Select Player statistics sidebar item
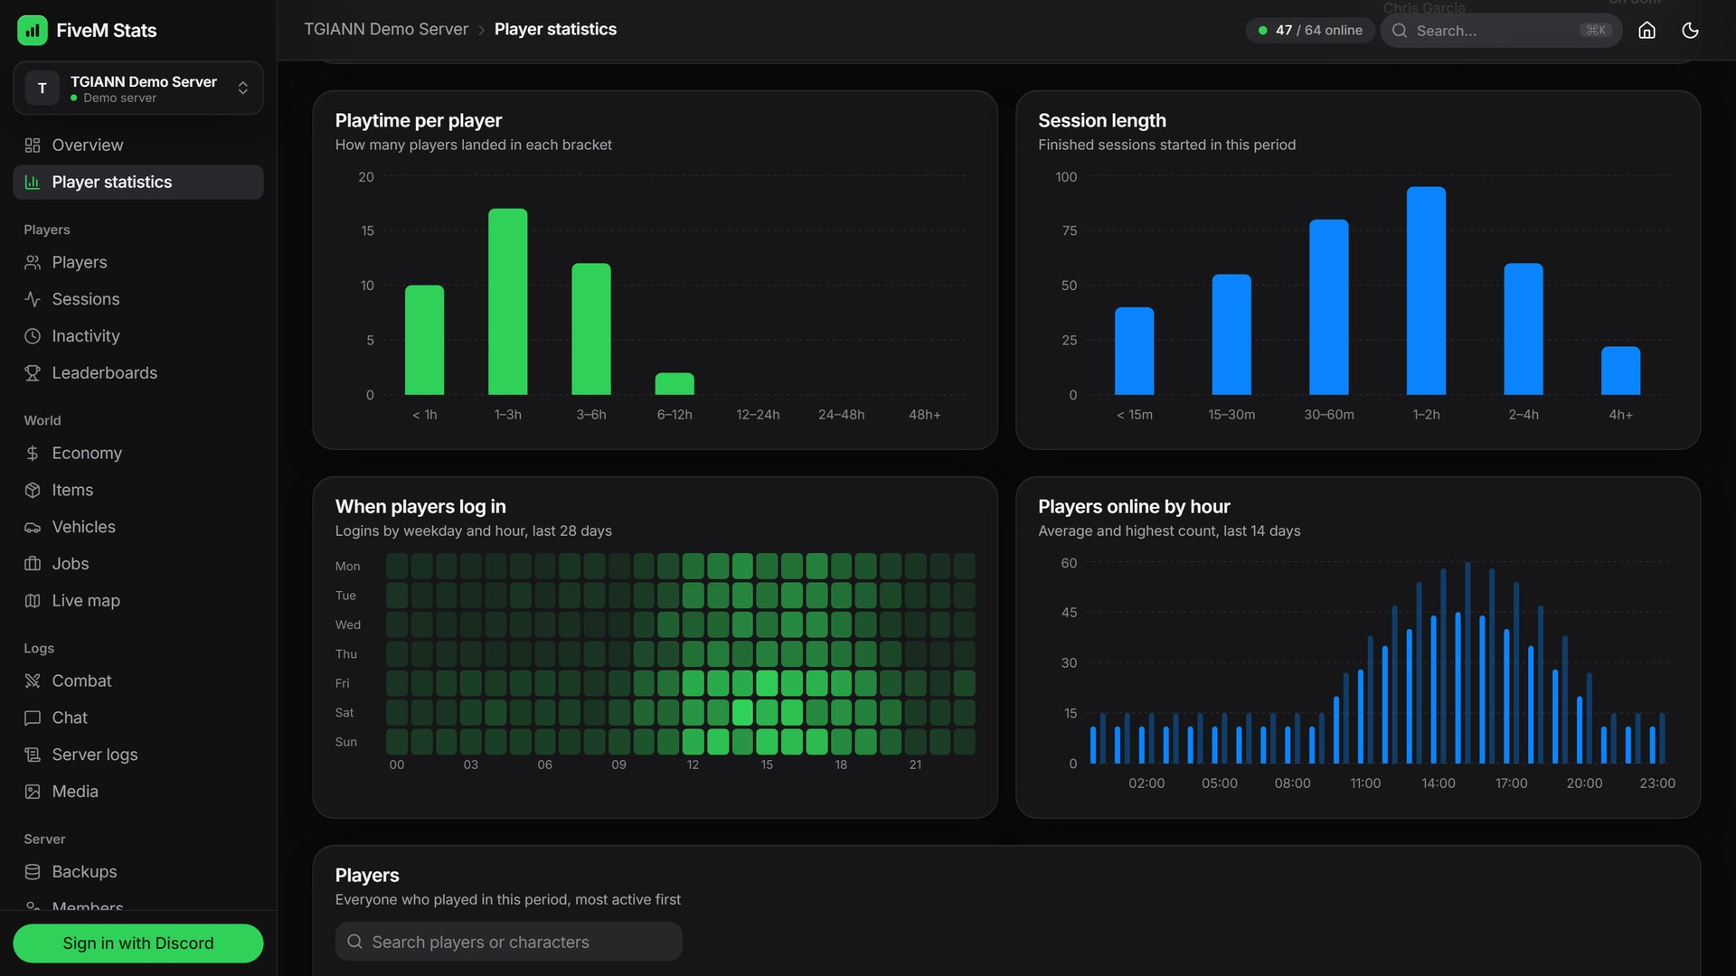Image resolution: width=1736 pixels, height=976 pixels. (138, 182)
